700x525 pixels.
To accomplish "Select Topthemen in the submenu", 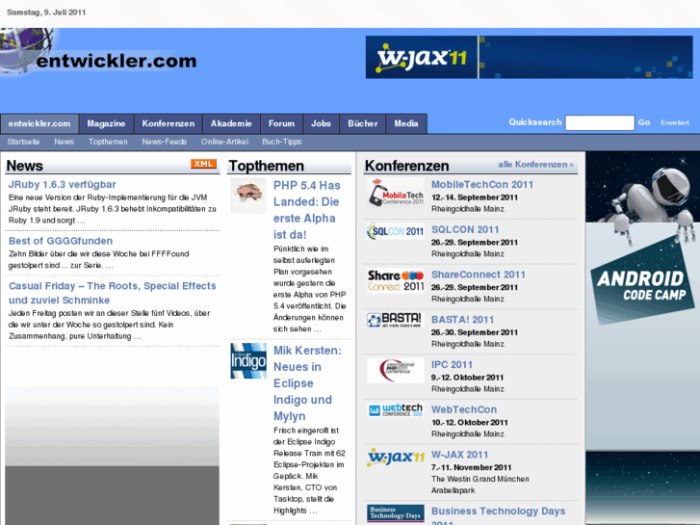I will (108, 142).
